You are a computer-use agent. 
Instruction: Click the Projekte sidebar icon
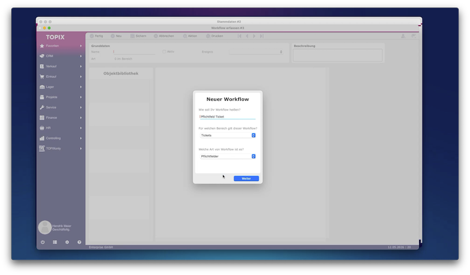coord(42,97)
